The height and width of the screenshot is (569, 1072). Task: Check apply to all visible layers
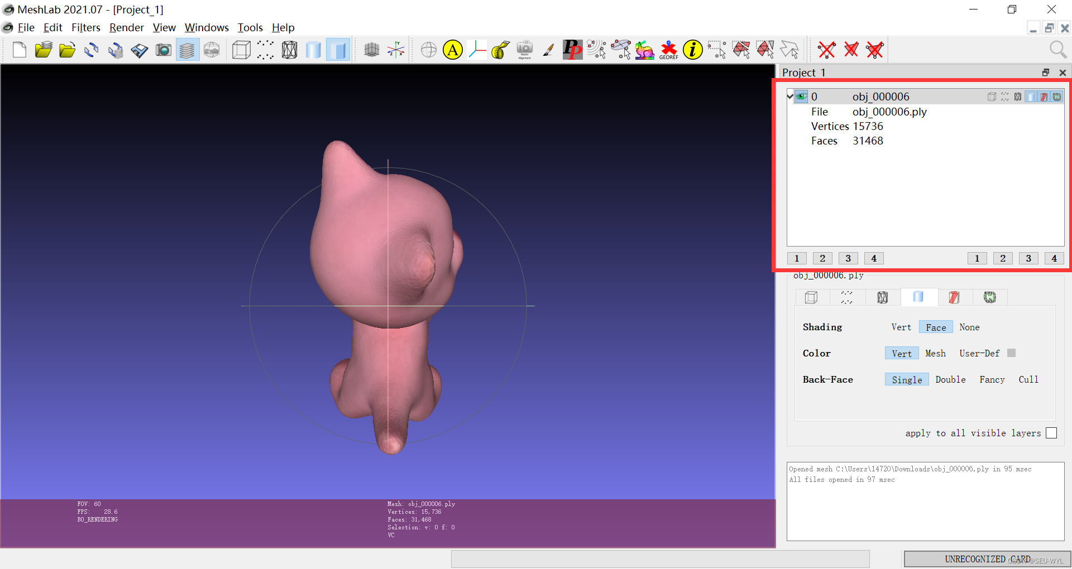[1051, 433]
